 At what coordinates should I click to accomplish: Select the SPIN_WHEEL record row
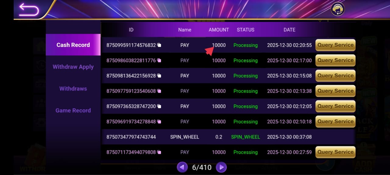229,137
